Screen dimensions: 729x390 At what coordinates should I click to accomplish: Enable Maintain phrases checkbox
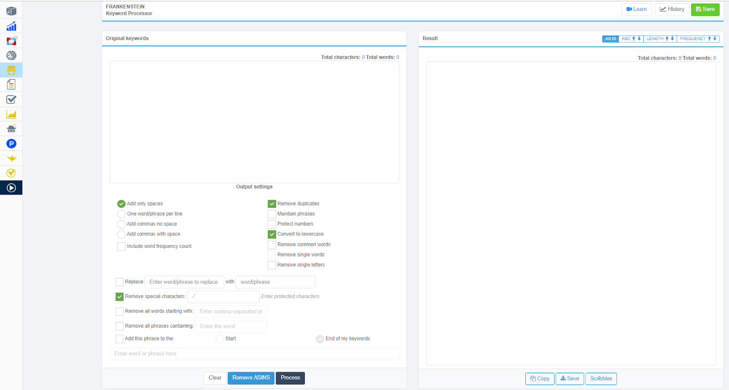coord(272,214)
